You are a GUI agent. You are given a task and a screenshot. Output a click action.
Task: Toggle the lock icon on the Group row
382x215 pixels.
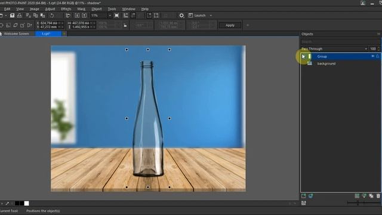[x=378, y=56]
